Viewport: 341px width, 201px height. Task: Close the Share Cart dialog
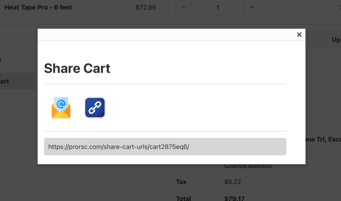pos(299,35)
